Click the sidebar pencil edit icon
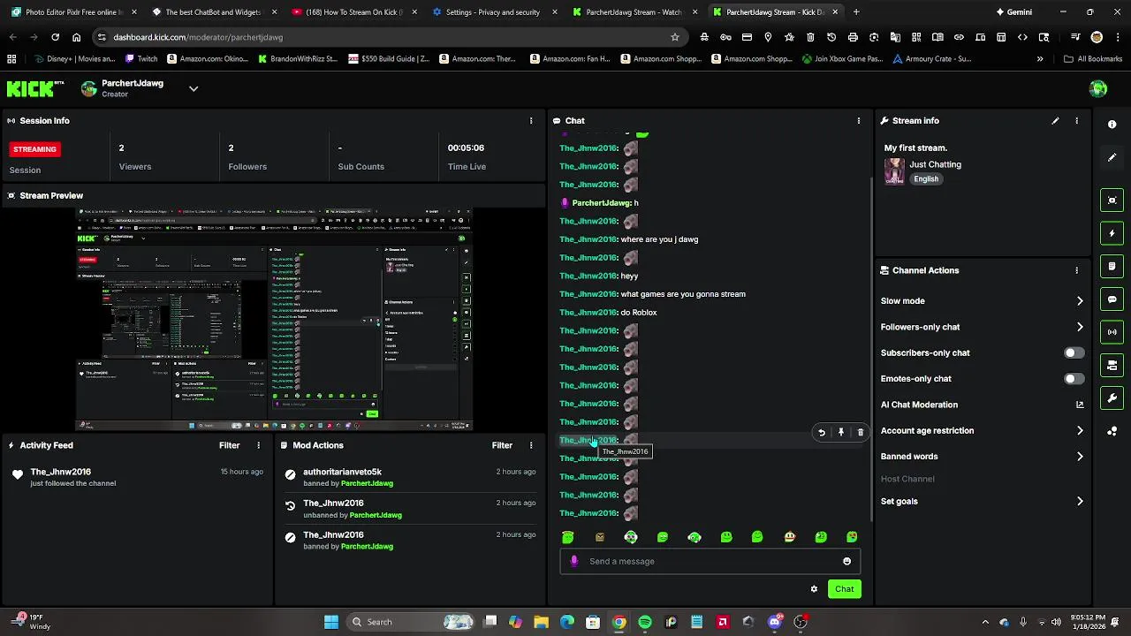The width and height of the screenshot is (1131, 636). (1112, 157)
